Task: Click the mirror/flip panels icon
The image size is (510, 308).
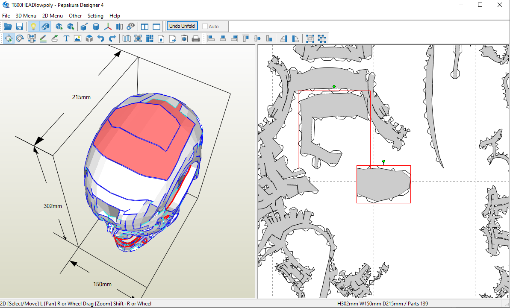Action: (x=119, y=26)
